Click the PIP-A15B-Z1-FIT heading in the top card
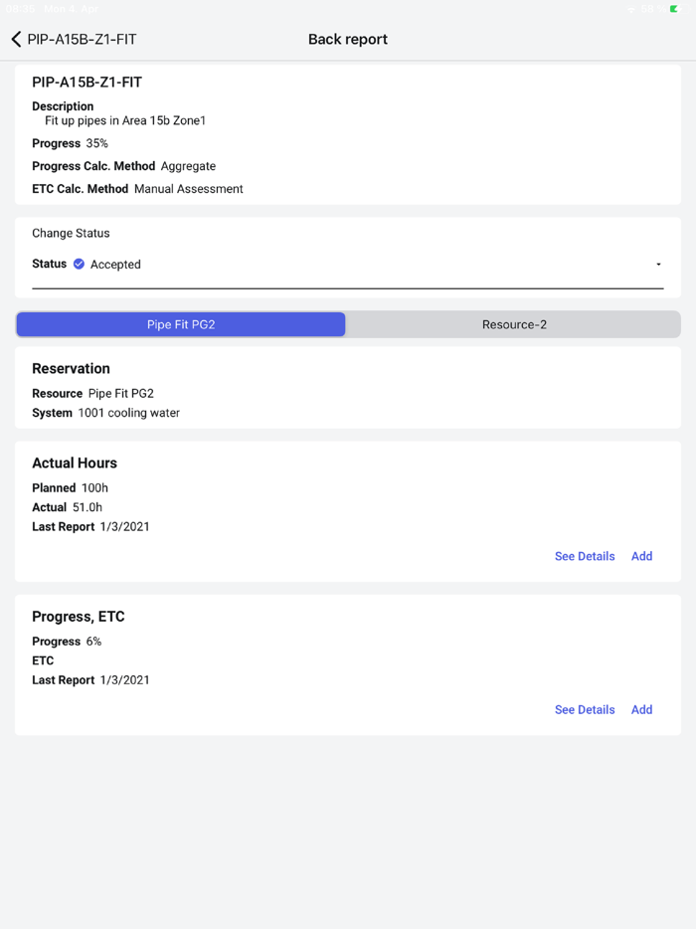The width and height of the screenshot is (696, 929). click(x=87, y=83)
